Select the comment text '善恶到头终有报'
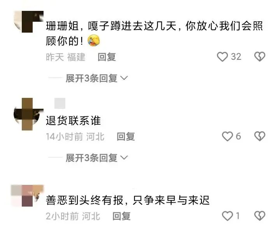This screenshot has height=226, width=280. (x=84, y=200)
